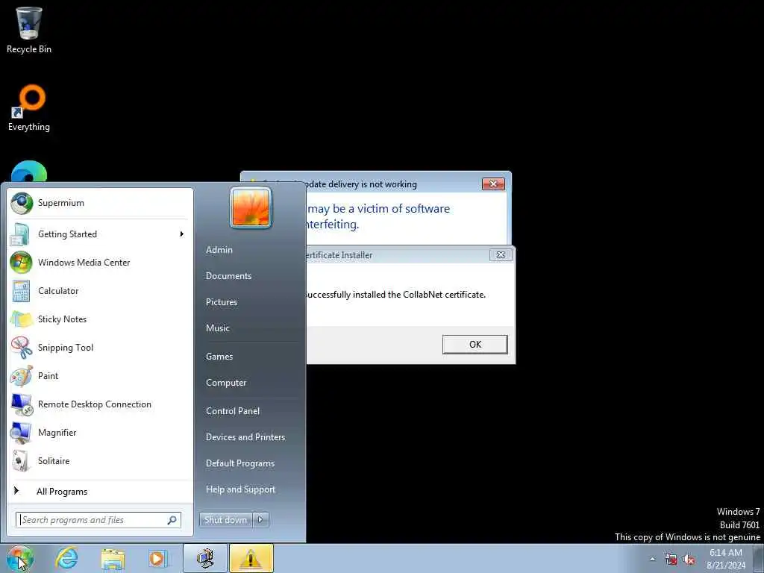Image resolution: width=764 pixels, height=573 pixels.
Task: Switch to the Certificate Installer taskbar button
Action: tap(205, 558)
